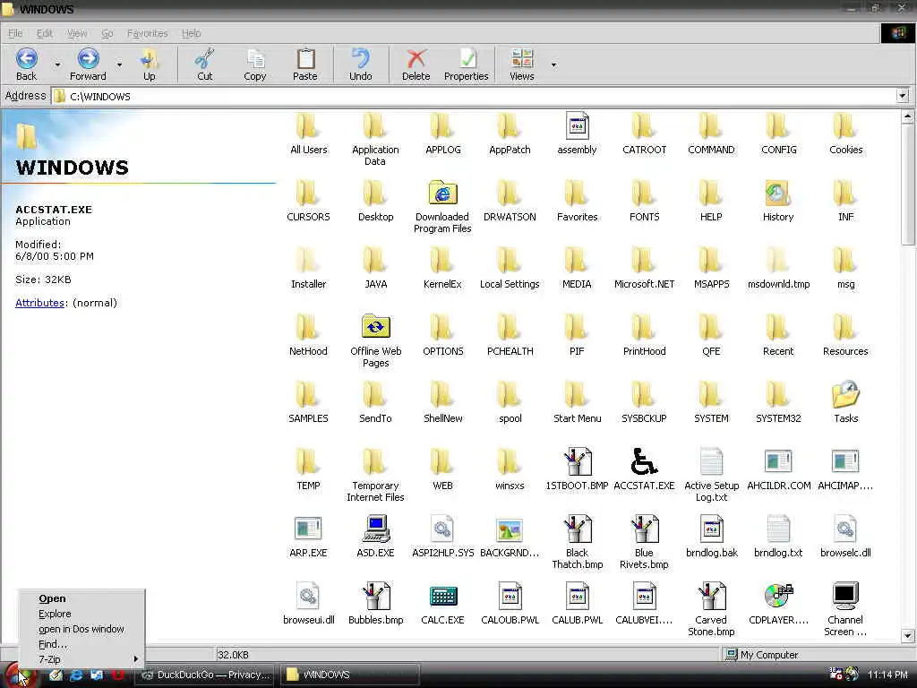
Task: Undo the last action with Undo
Action: tap(360, 64)
